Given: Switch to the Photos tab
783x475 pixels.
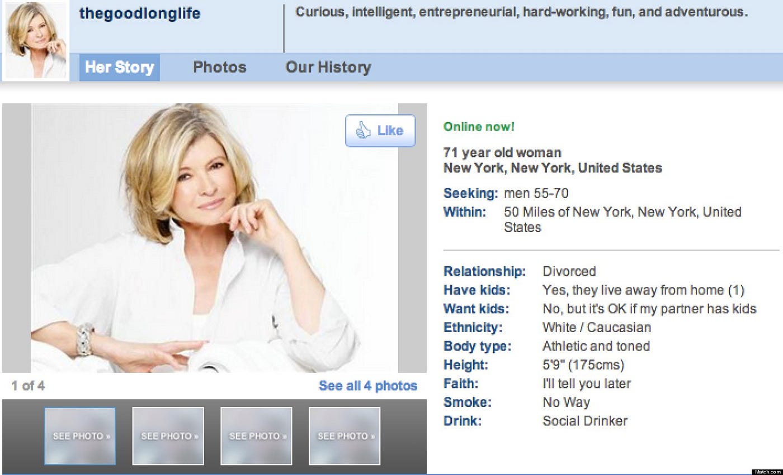Looking at the screenshot, I should (x=219, y=68).
